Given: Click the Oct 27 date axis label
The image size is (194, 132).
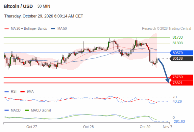Looking at the screenshot, I should [32, 127].
